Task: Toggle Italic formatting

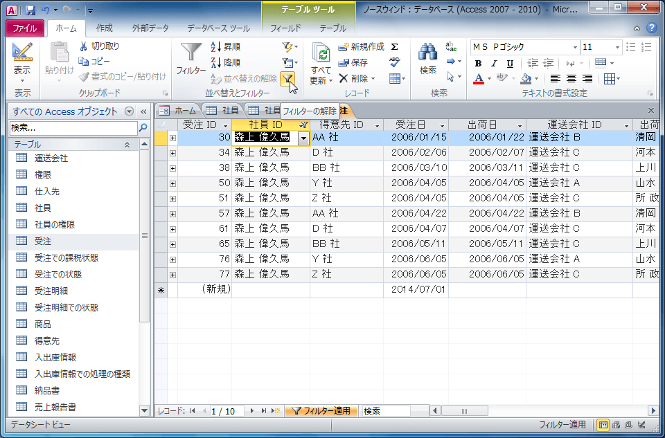Action: 494,64
